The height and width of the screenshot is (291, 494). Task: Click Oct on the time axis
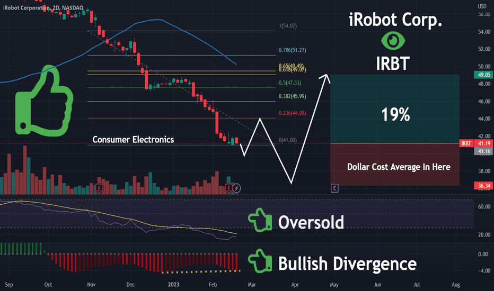tap(48, 285)
